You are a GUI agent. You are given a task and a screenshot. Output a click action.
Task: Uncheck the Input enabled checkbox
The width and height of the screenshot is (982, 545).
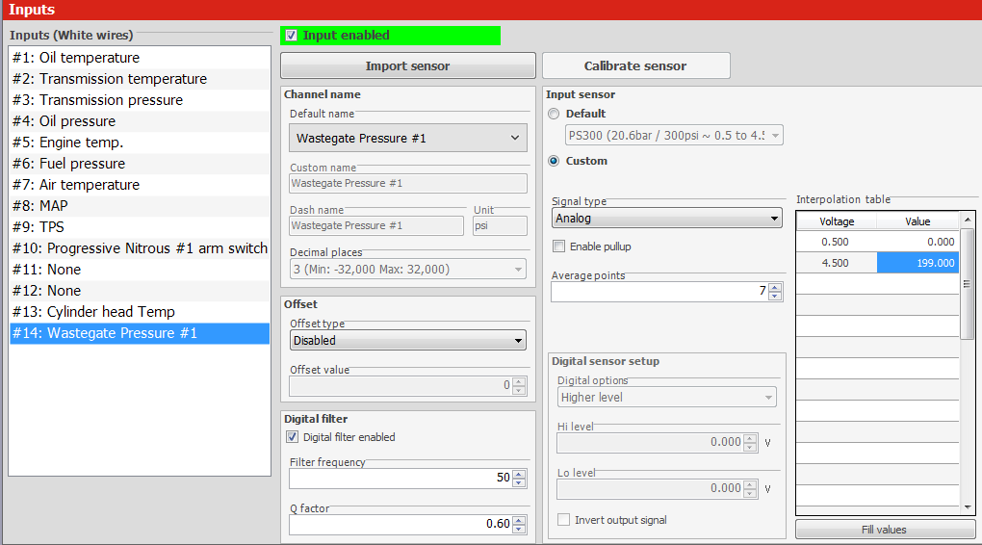tap(292, 36)
